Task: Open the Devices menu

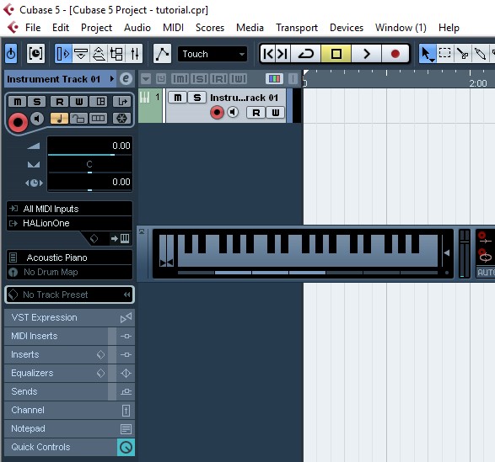Action: [x=347, y=28]
